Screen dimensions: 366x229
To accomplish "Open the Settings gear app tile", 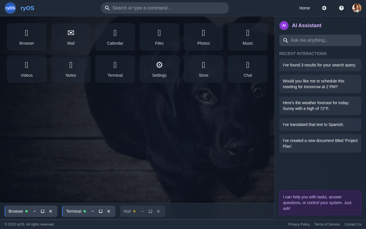I will click(159, 69).
